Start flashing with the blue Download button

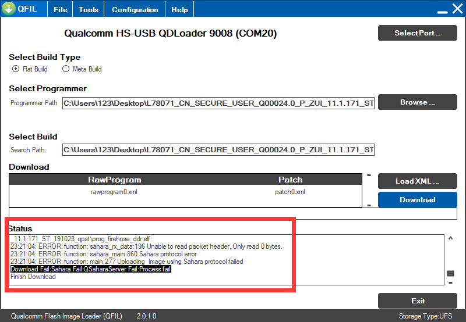(x=417, y=200)
